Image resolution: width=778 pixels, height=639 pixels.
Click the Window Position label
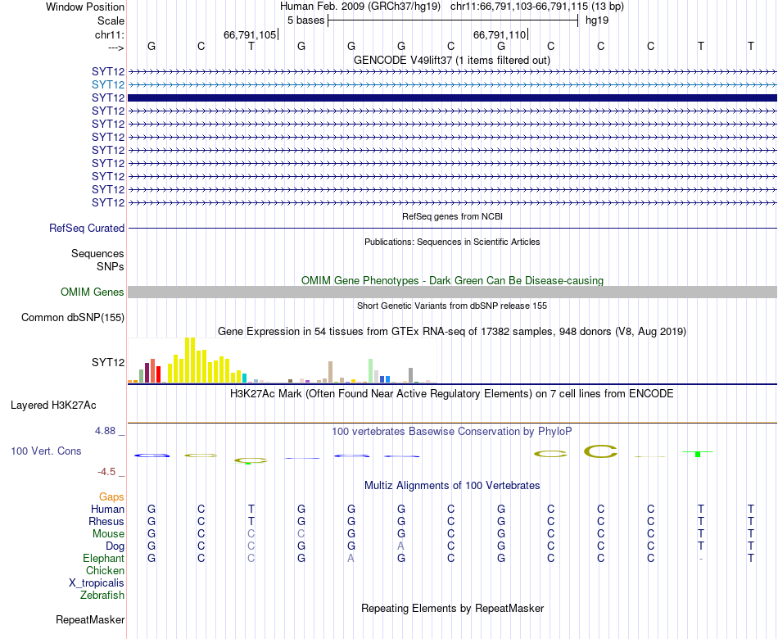coord(85,7)
